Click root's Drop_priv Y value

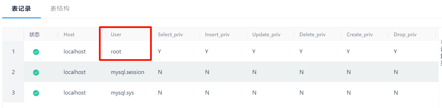point(396,52)
